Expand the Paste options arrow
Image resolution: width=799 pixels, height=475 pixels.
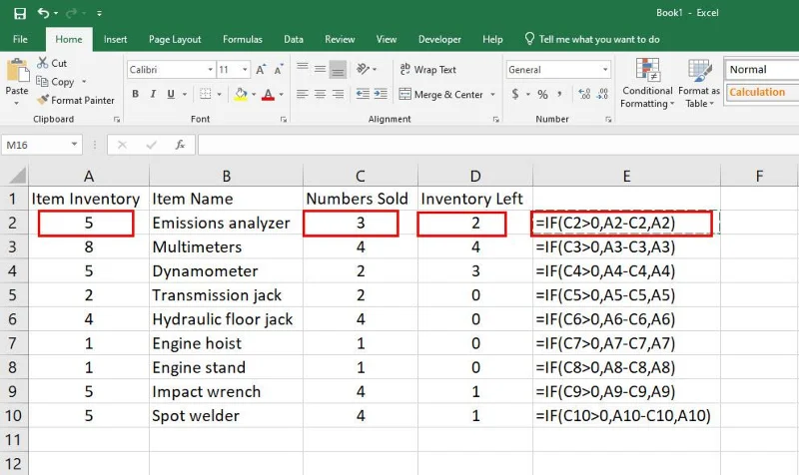[17, 104]
